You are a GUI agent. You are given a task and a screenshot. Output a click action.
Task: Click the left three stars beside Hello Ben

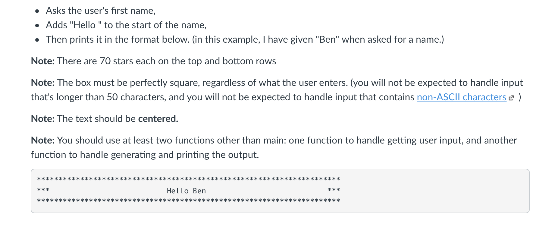(x=43, y=190)
